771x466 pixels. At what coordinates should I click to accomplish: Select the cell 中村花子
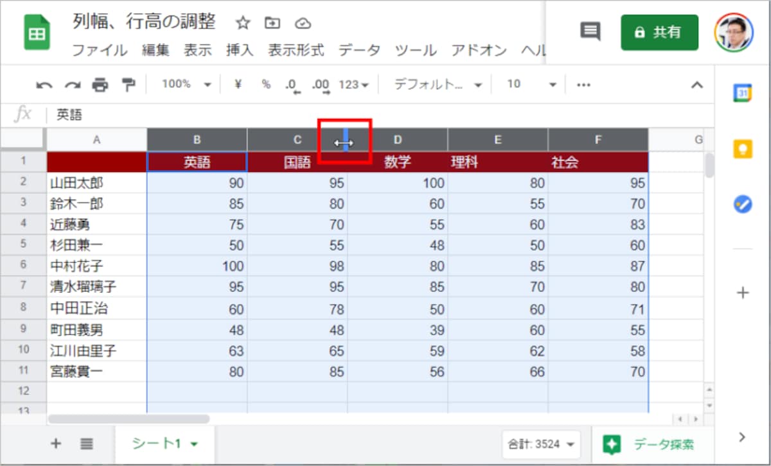[97, 266]
